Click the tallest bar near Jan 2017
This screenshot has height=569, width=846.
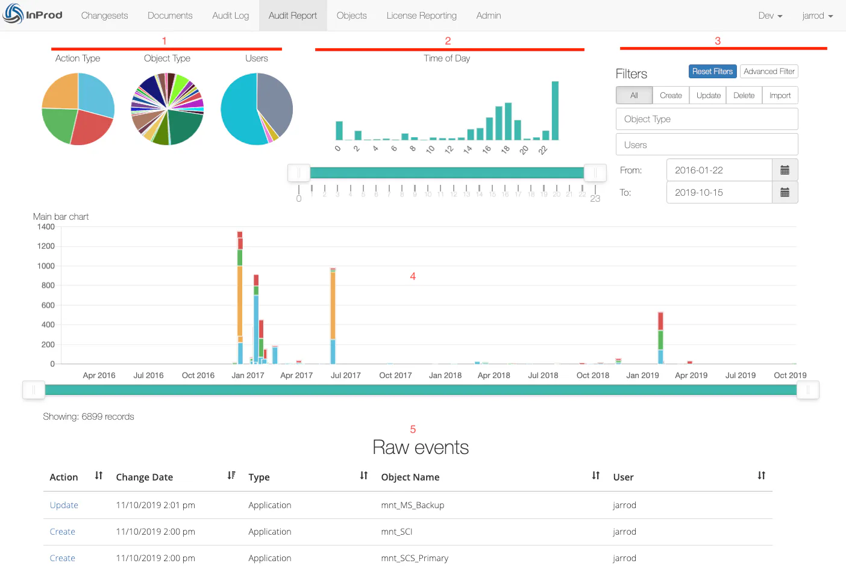pos(240,297)
